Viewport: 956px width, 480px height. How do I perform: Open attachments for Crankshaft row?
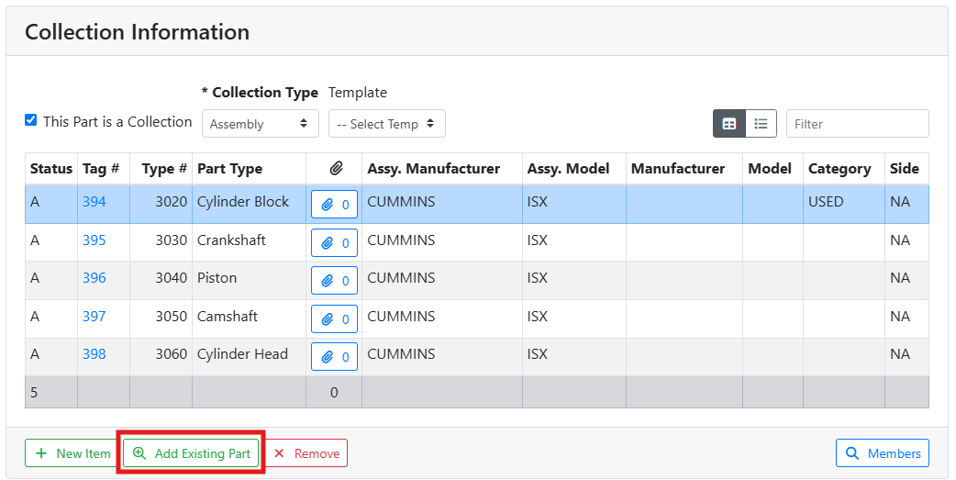(334, 243)
